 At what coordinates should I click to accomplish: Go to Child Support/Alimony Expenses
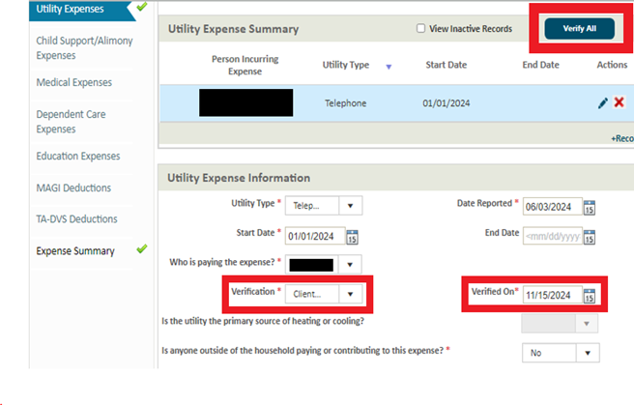point(84,48)
